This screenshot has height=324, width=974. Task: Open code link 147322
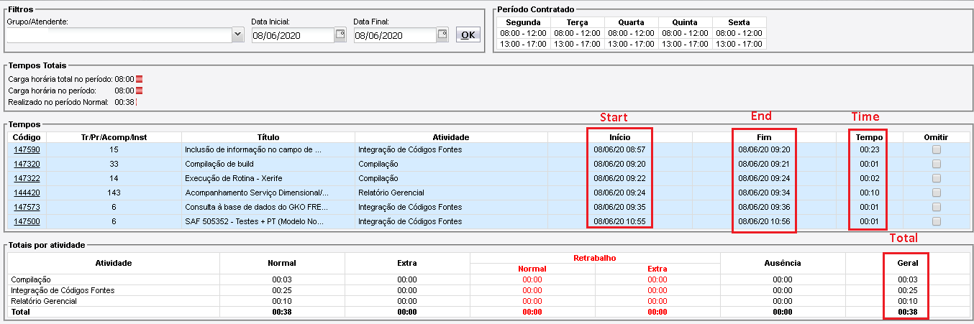[x=27, y=178]
